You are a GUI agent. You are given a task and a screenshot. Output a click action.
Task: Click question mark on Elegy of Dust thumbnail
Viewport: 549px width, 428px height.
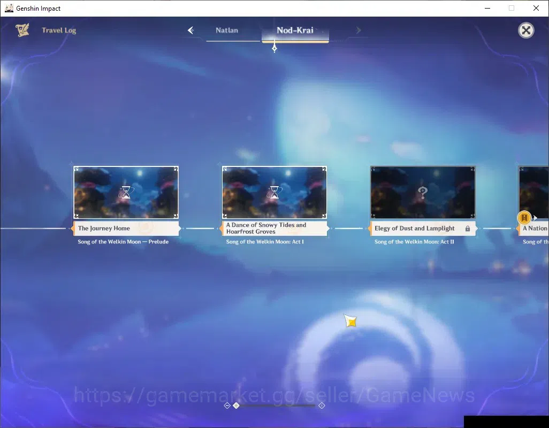click(423, 192)
